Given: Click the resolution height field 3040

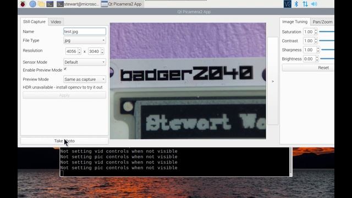Looking at the screenshot, I should tap(94, 51).
